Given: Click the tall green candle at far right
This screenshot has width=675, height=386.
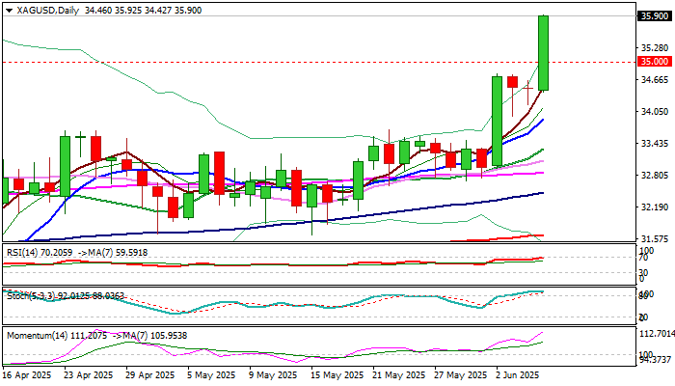Looking at the screenshot, I should 544,53.
